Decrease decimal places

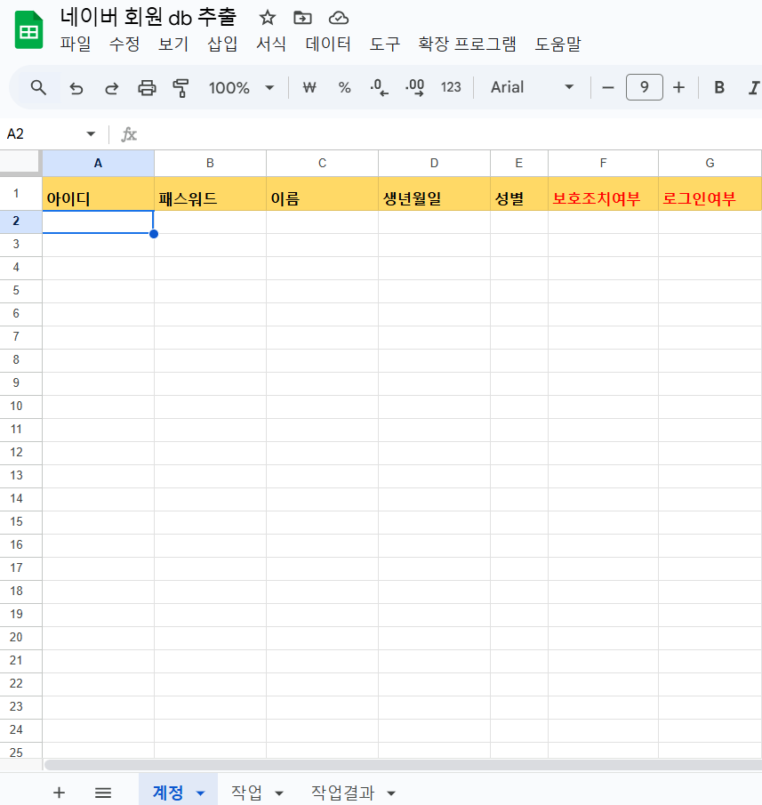[379, 87]
